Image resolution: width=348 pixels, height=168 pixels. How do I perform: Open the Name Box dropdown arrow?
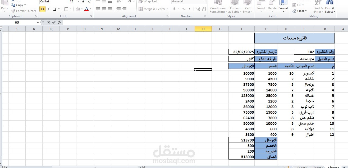(x=38, y=23)
